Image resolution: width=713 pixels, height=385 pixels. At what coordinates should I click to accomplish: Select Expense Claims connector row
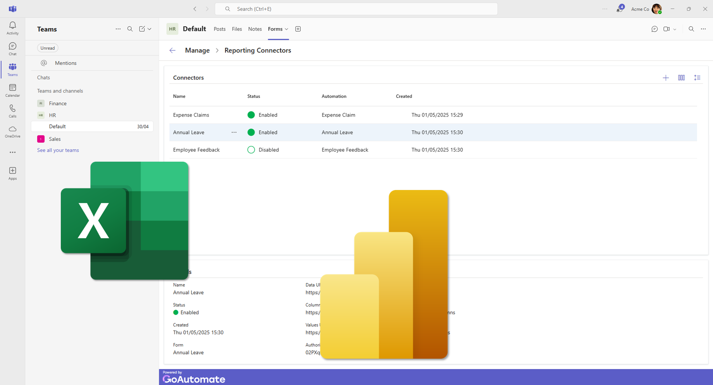(x=433, y=115)
